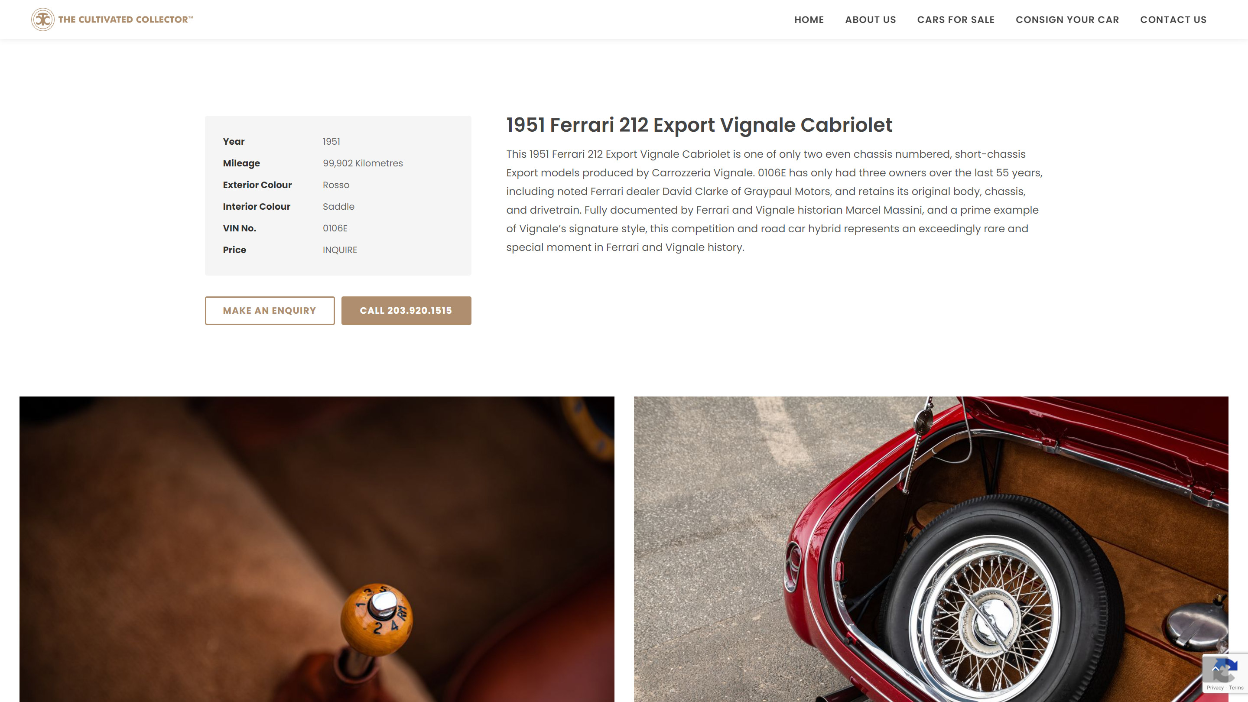This screenshot has height=702, width=1248.
Task: Open the gear shift knob photo
Action: 317,549
